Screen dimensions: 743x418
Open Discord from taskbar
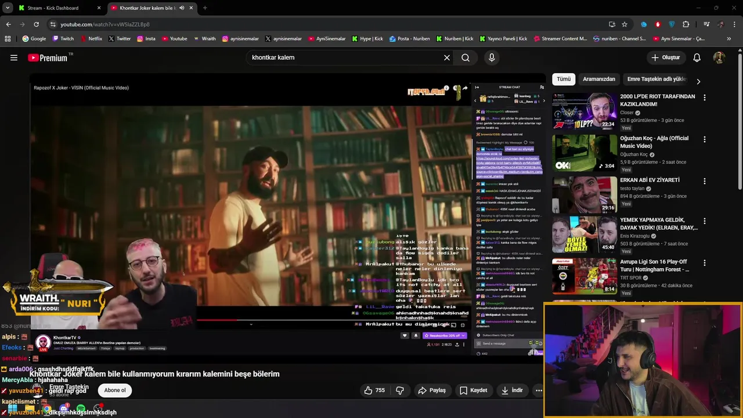64,409
